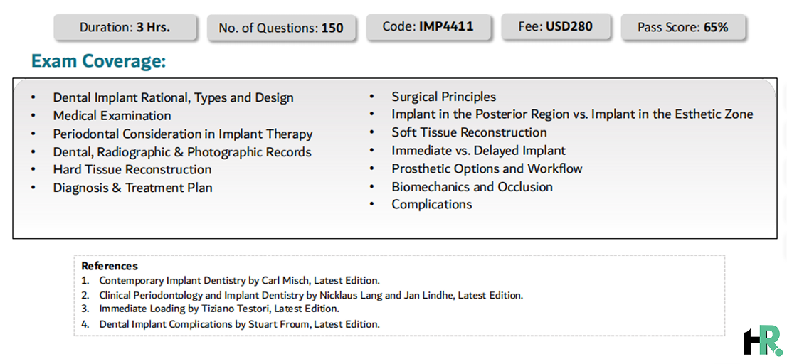Viewport: 787px width, 364px height.
Task: Click Immediate vs. Delayed Implant item
Action: pos(479,151)
